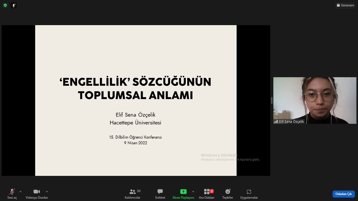
Task: Expand audio options arrow beside Sesi aç
Action: [x=20, y=191]
